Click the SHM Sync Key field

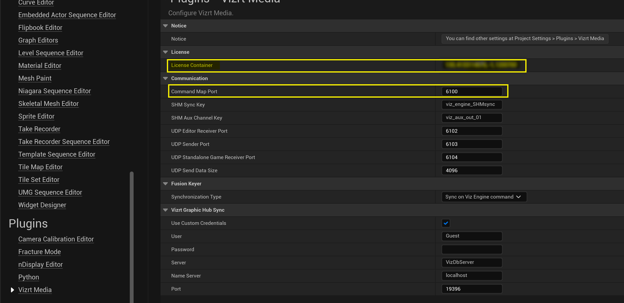click(471, 105)
